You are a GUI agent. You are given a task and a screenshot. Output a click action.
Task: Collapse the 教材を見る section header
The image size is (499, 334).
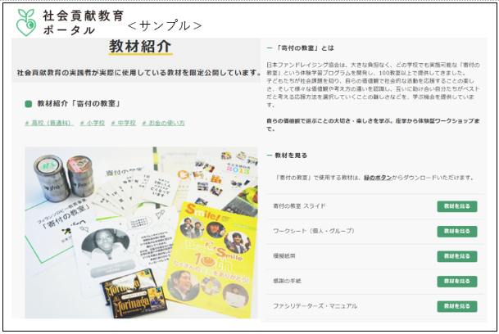point(288,155)
